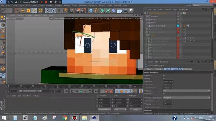
Task: Open the NURBS generator icon
Action: pos(102,10)
